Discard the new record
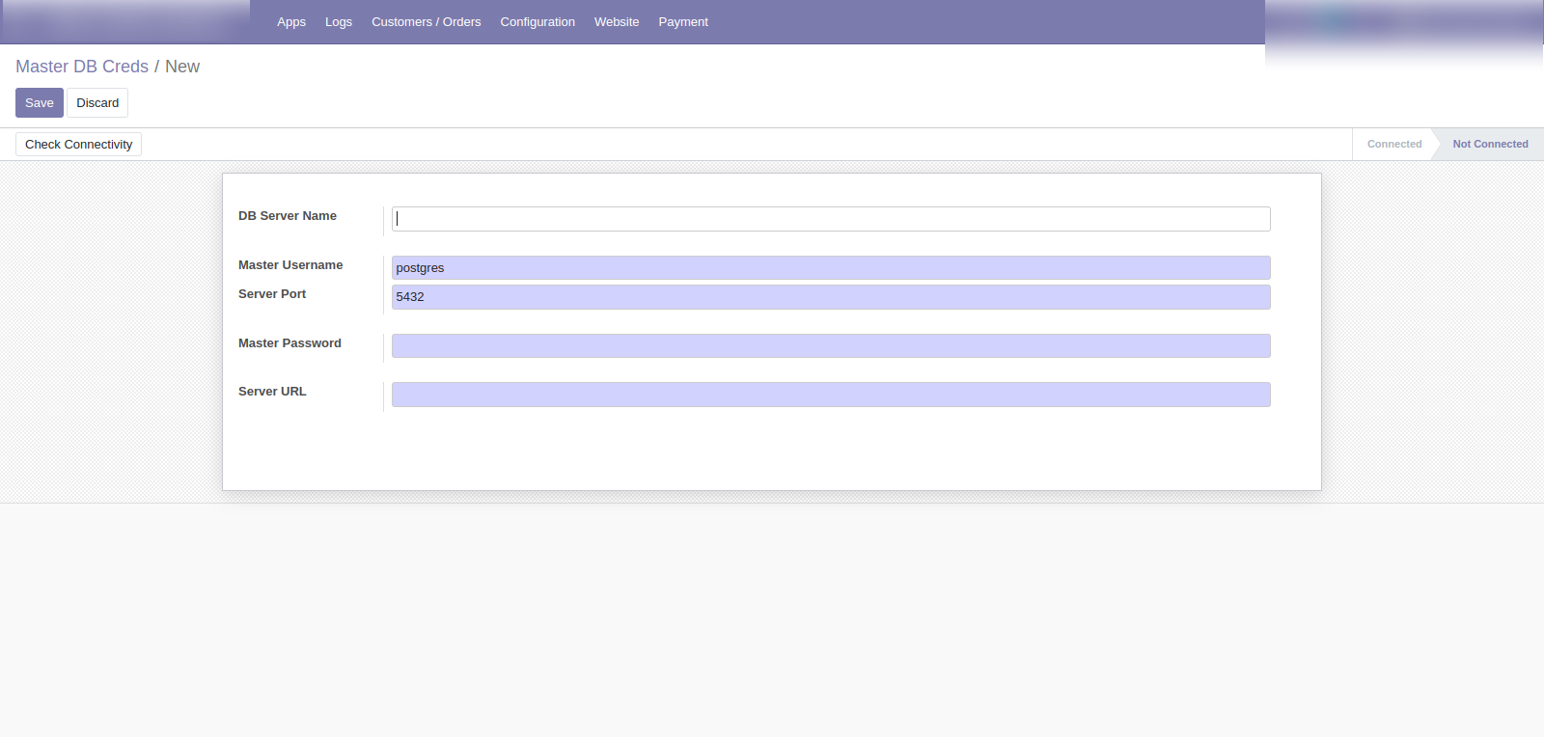The width and height of the screenshot is (1544, 737). [97, 103]
